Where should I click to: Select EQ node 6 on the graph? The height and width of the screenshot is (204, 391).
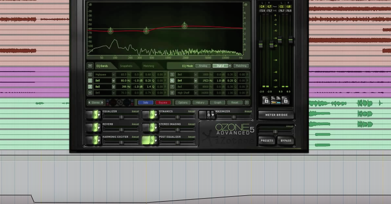click(184, 25)
